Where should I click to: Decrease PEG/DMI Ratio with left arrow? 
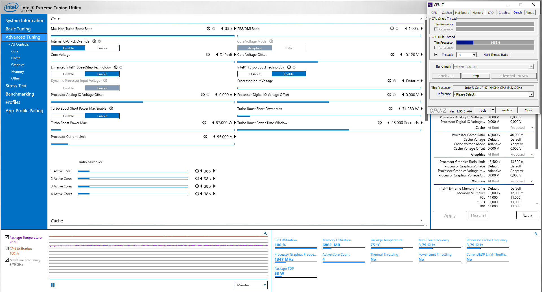[406, 28]
